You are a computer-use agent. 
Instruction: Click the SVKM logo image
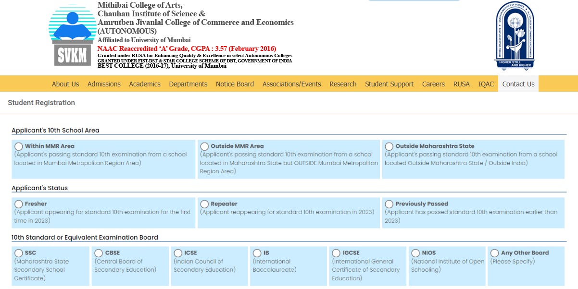coord(73,36)
